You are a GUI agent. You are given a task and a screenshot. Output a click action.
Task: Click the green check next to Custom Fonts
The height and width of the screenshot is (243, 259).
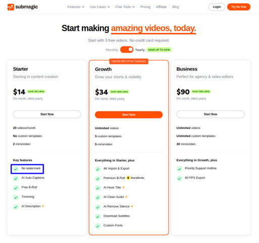pyautogui.click(x=97, y=226)
